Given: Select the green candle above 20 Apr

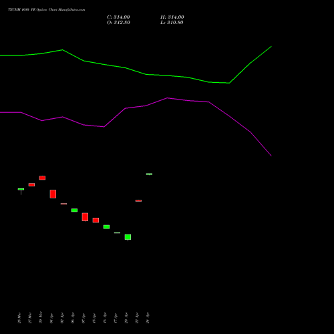Looking at the screenshot, I should coord(128,237).
